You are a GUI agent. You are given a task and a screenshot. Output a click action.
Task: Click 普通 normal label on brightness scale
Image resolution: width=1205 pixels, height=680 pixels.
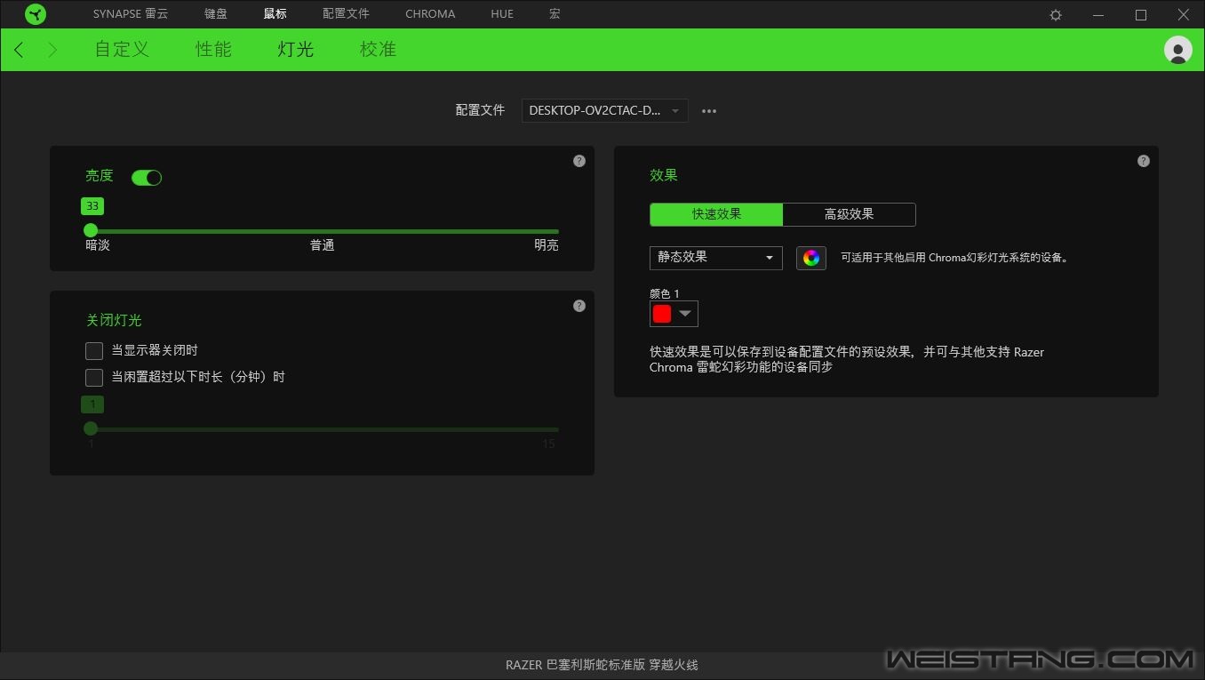322,245
